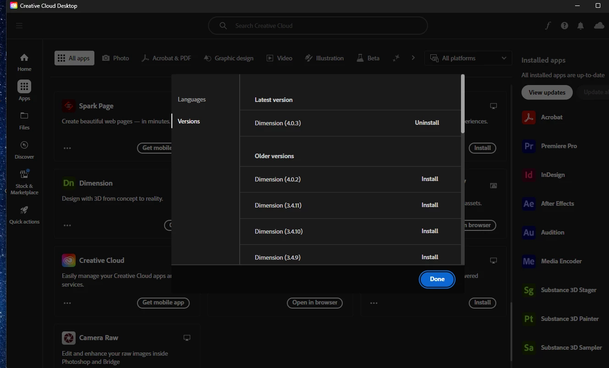
Task: Click the Camera Raw title text
Action: 99,338
